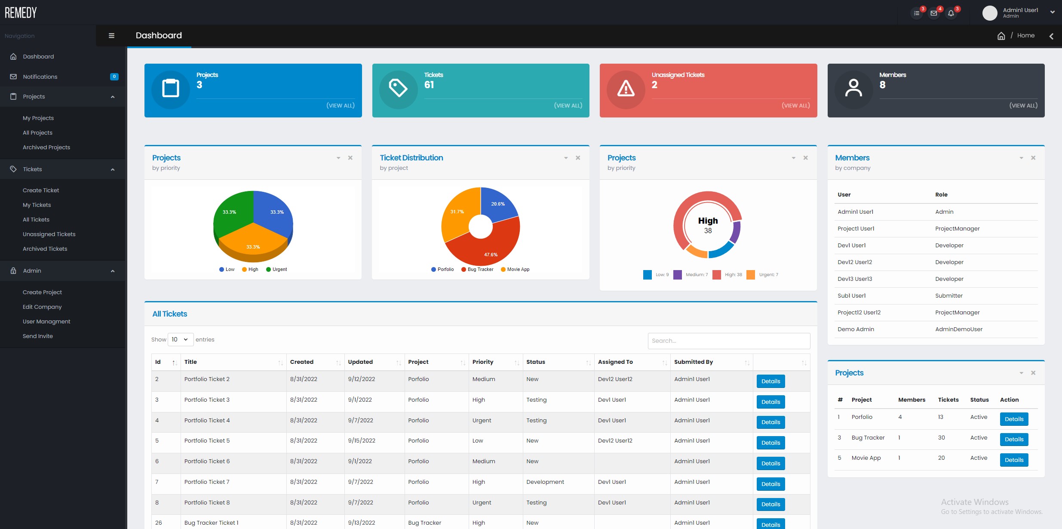Viewport: 1062px width, 529px height.
Task: Click the Demo Admin member row
Action: (936, 329)
